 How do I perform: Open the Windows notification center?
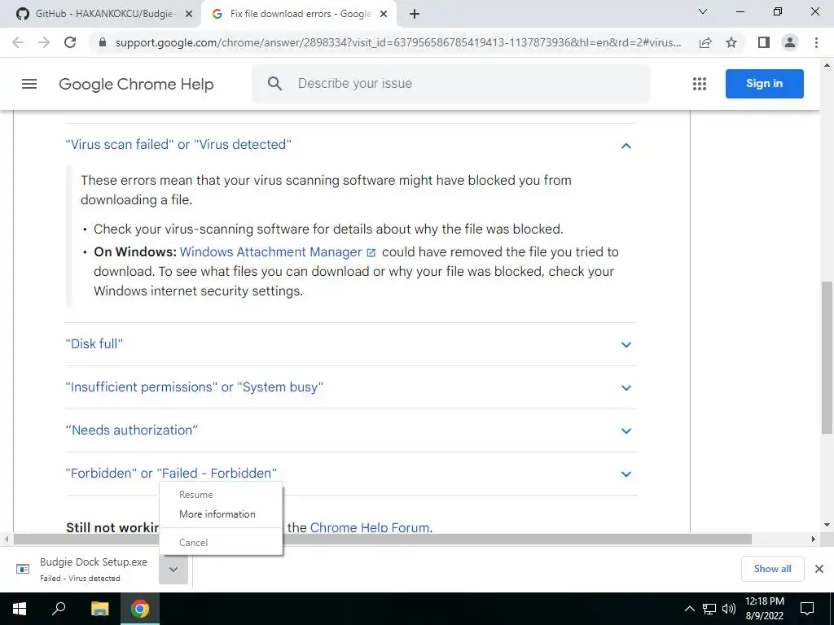[x=807, y=609]
